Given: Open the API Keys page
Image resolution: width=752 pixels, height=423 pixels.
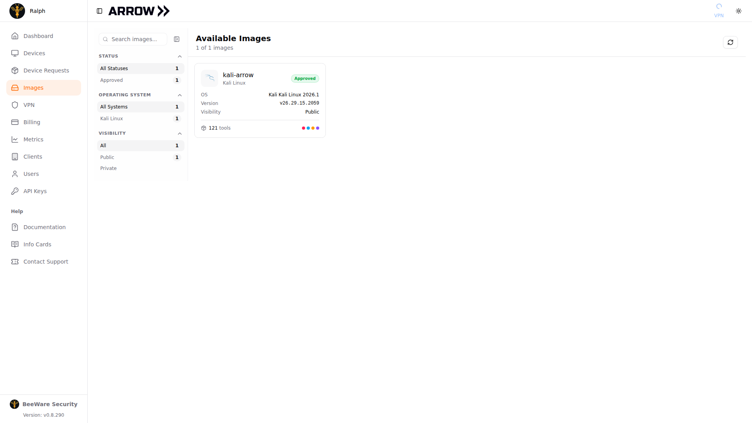Looking at the screenshot, I should coord(43,191).
